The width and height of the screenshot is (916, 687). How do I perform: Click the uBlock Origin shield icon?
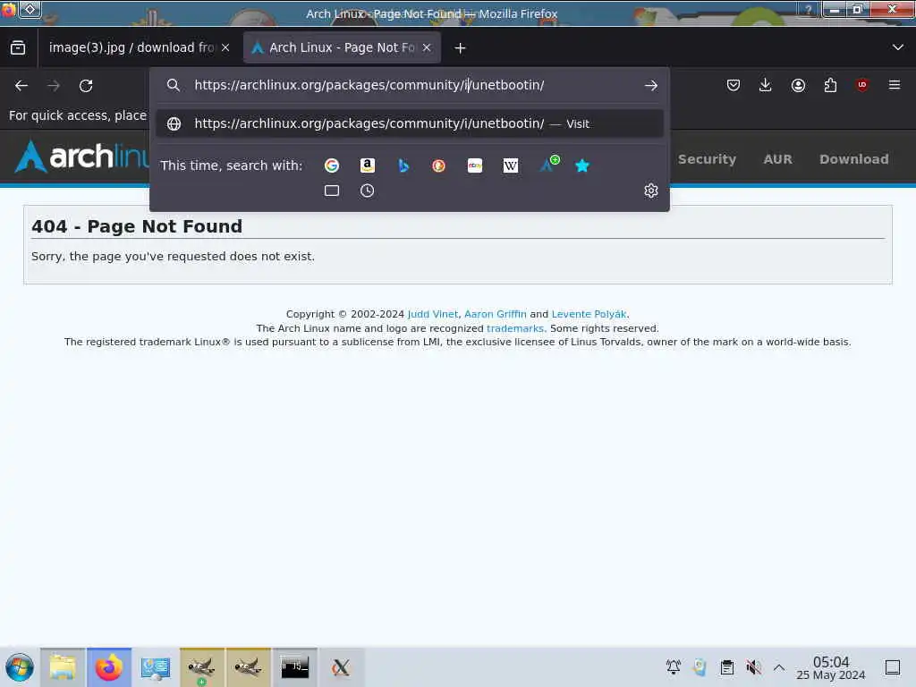(x=862, y=85)
